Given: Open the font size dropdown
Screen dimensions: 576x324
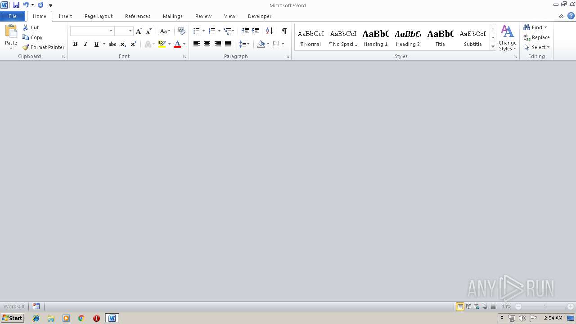Looking at the screenshot, I should pyautogui.click(x=130, y=31).
